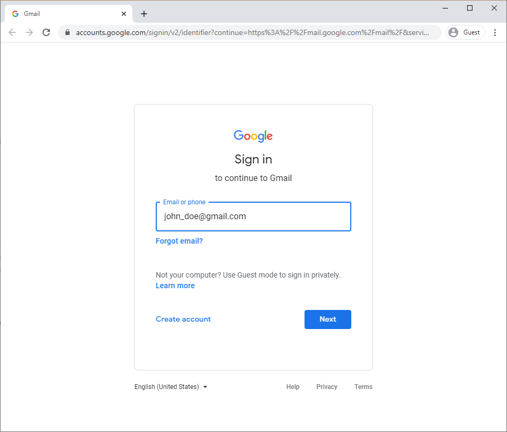
Task: Click the back navigation arrow
Action: coord(12,32)
